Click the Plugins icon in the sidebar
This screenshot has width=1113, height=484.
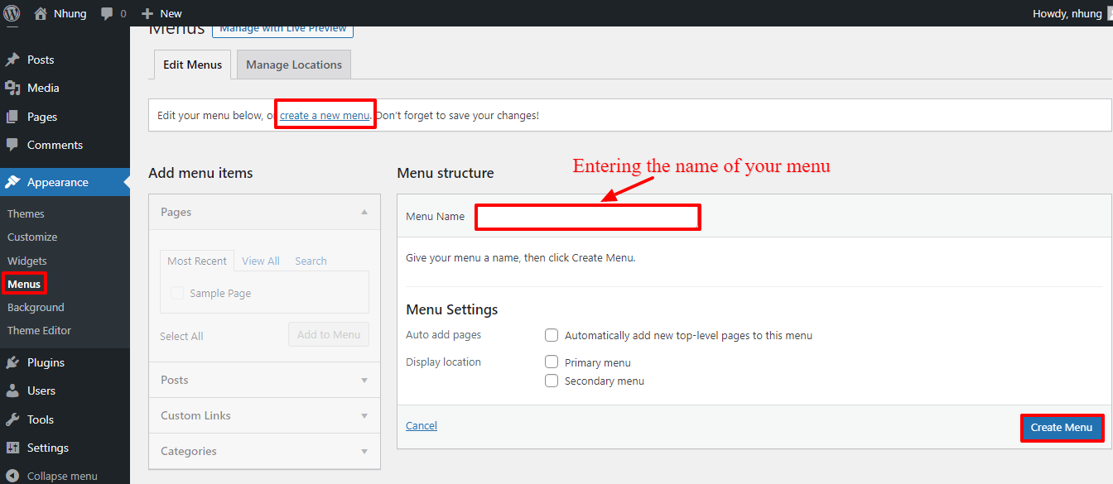pos(13,362)
